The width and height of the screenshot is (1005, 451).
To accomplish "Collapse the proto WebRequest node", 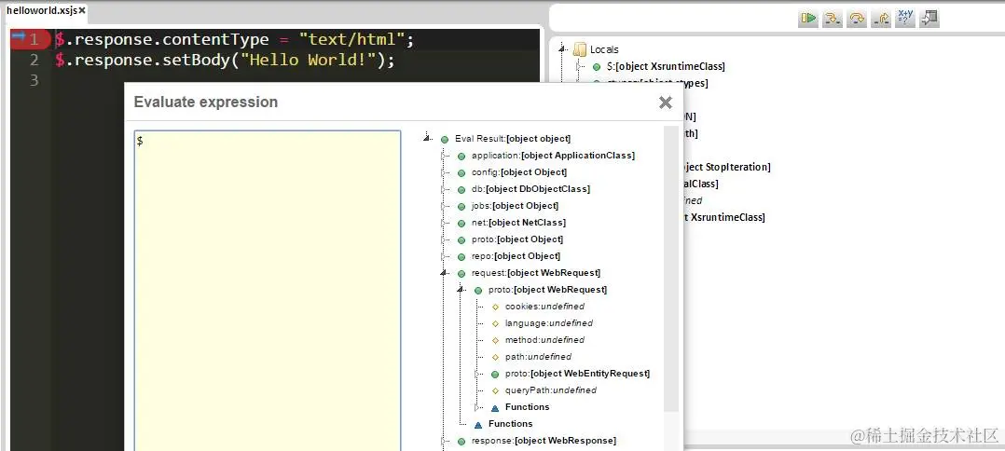I will tap(461, 290).
